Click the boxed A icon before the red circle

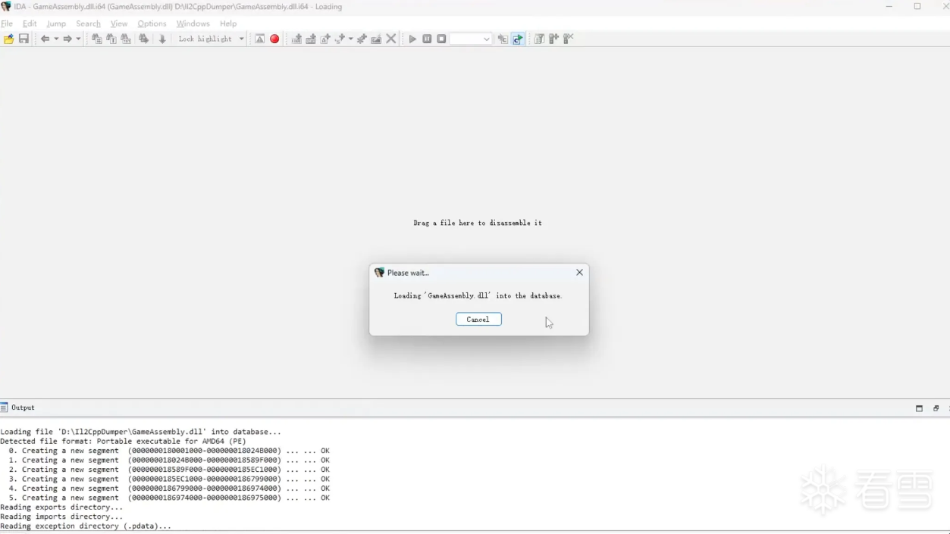[259, 39]
